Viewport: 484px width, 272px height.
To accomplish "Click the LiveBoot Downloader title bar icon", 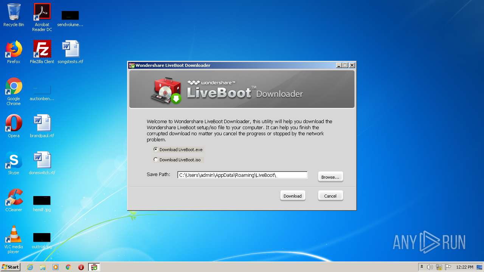I will click(x=132, y=65).
